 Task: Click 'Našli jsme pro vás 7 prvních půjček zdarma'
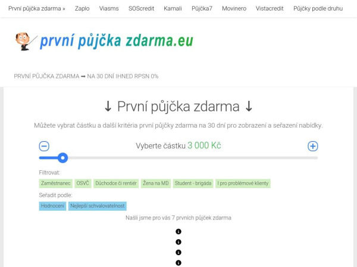click(x=178, y=218)
